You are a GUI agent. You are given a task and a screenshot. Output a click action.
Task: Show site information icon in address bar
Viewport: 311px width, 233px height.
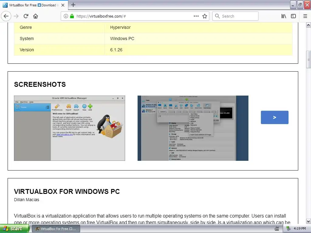pos(66,16)
